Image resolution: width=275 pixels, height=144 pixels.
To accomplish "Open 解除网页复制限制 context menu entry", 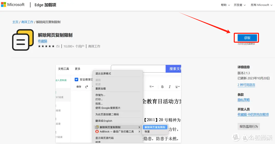I will pyautogui.click(x=118, y=127).
